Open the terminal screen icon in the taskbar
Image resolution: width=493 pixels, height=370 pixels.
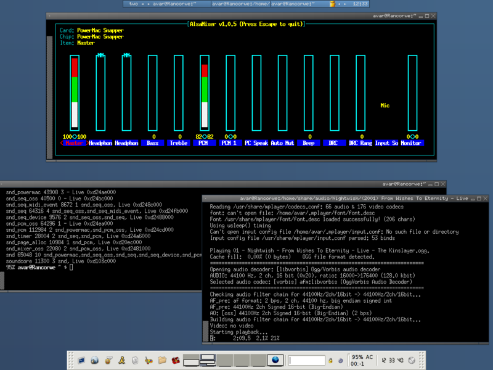point(80,361)
